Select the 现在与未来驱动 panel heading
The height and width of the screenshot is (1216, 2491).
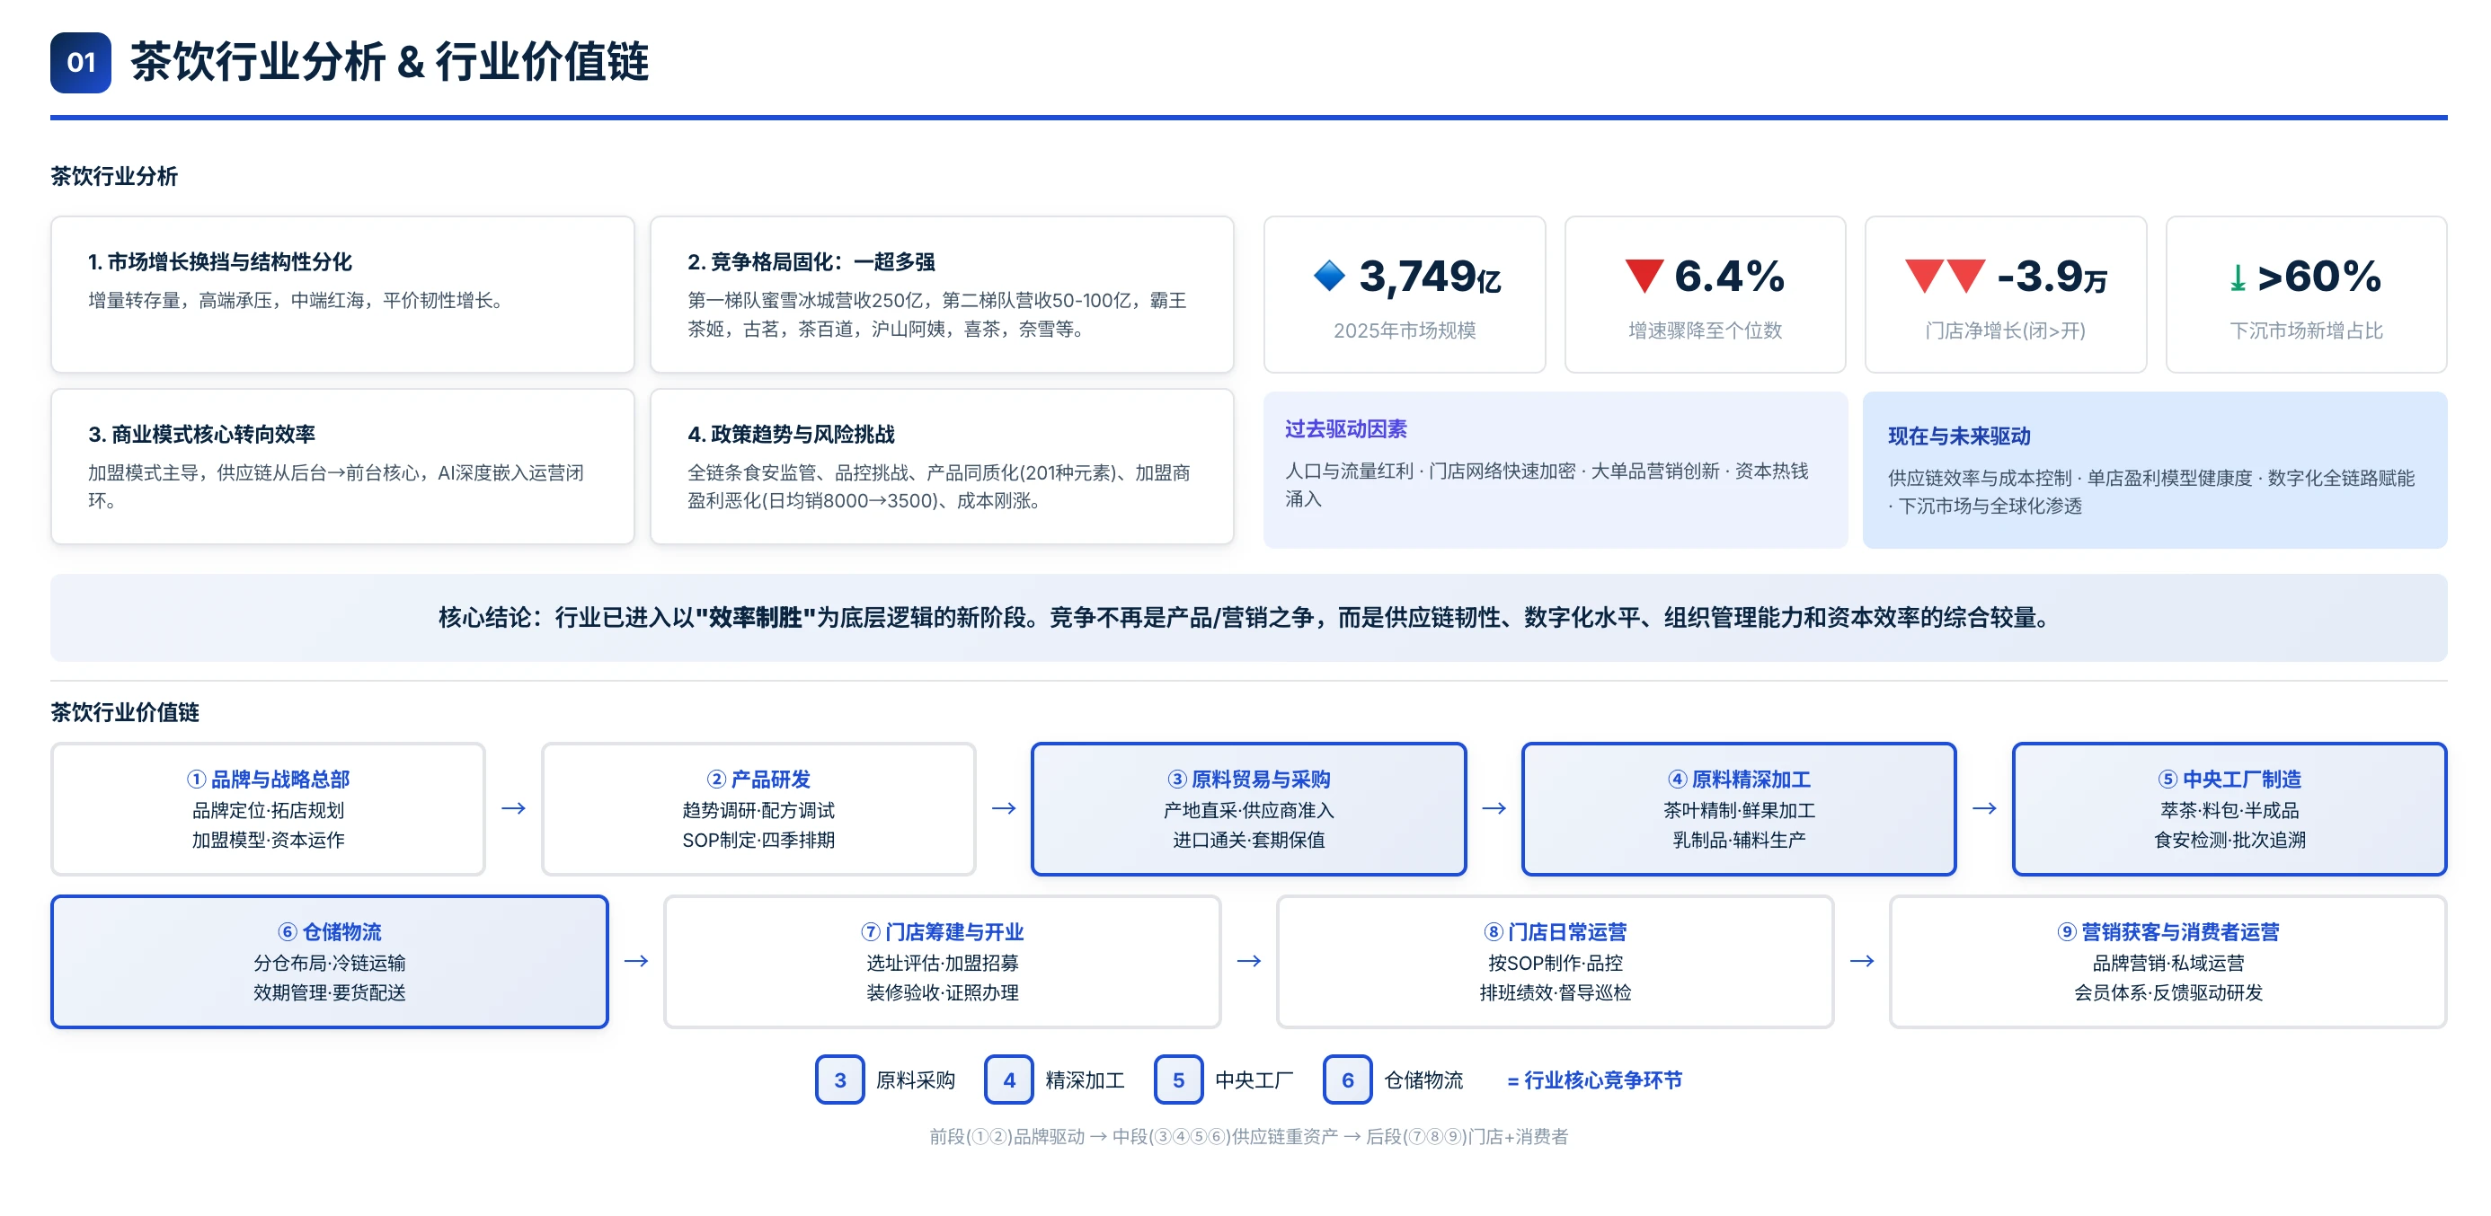pos(1959,436)
